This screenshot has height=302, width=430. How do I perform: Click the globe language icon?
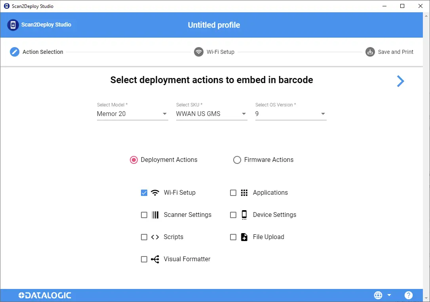click(x=378, y=295)
